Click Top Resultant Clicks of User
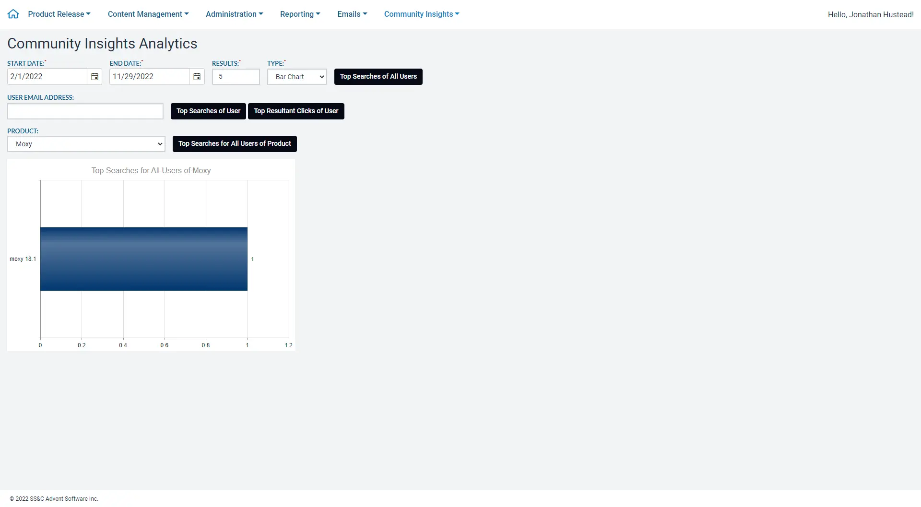921x507 pixels. [296, 111]
